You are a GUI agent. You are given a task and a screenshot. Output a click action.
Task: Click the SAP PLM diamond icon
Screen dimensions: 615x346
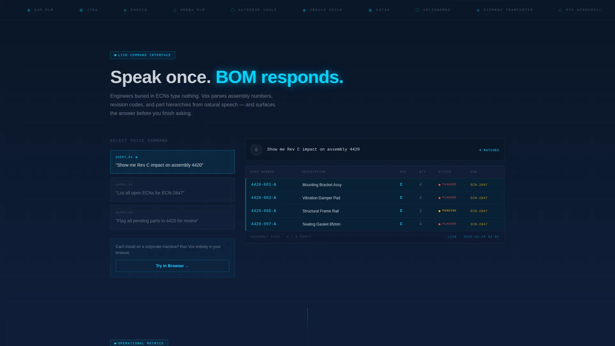tap(29, 10)
